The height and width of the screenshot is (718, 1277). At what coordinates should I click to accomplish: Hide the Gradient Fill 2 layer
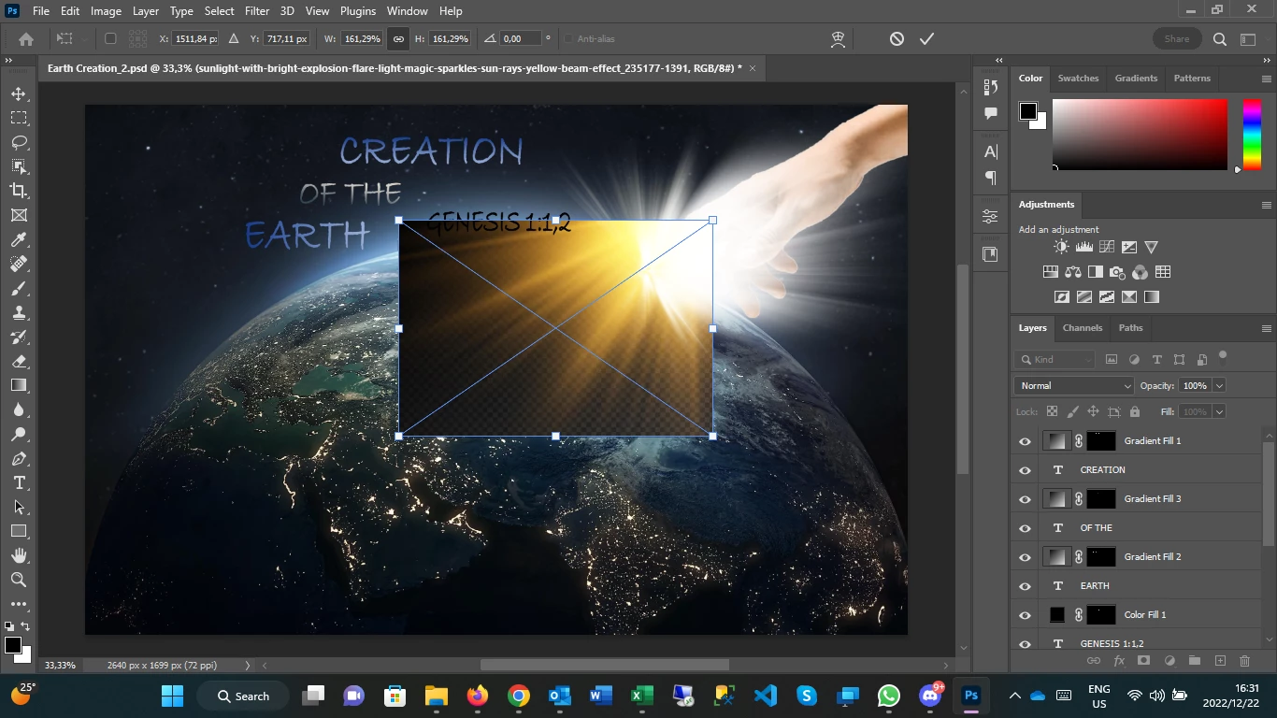coord(1026,557)
